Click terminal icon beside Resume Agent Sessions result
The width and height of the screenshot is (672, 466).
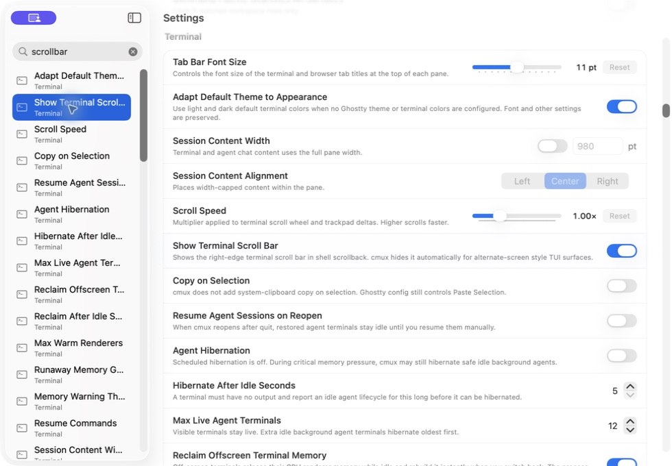coord(22,187)
